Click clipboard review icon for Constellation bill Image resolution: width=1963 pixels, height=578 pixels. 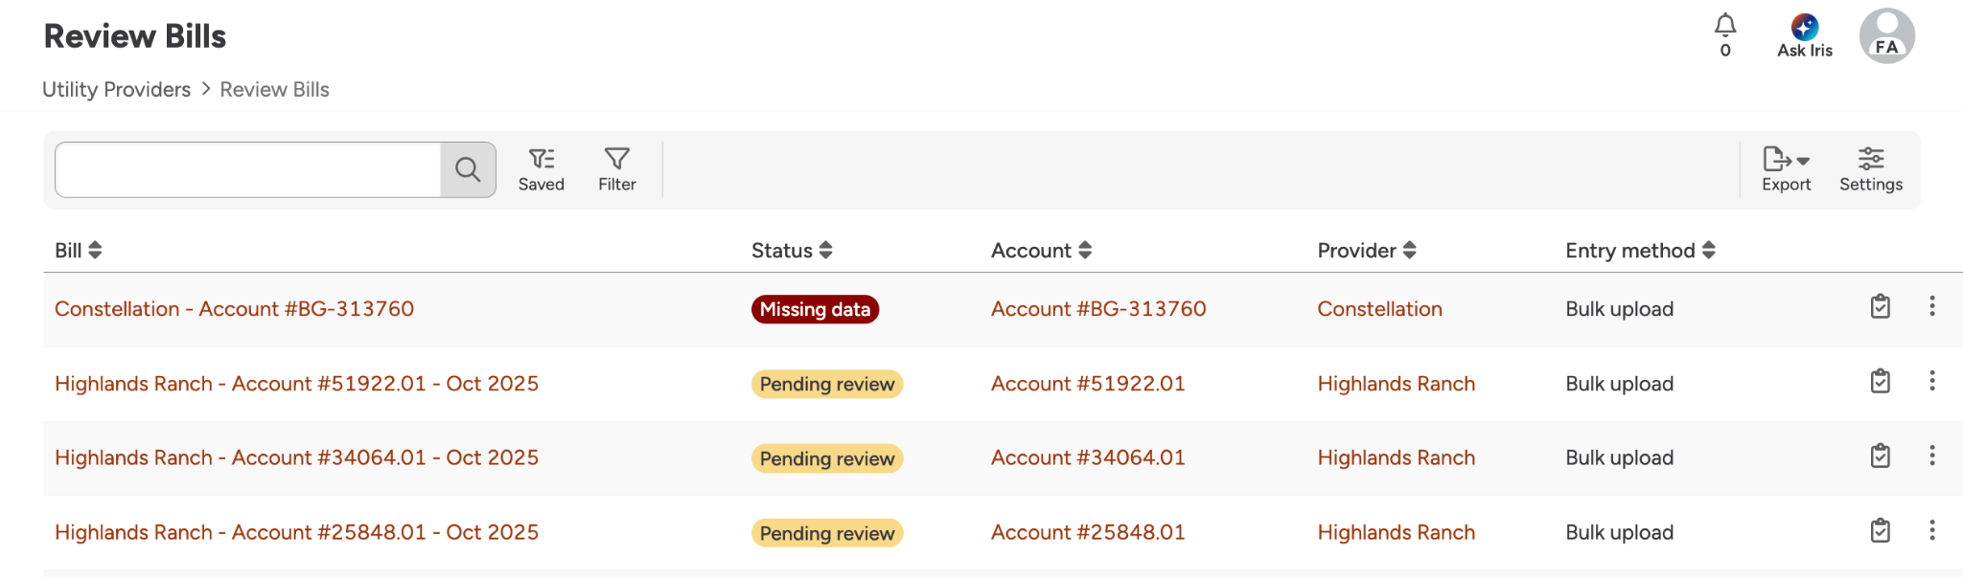(1881, 306)
